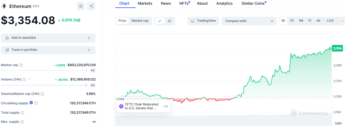Image resolution: width=345 pixels, height=126 pixels.
Task: Switch to the Markets tab
Action: pos(145,3)
